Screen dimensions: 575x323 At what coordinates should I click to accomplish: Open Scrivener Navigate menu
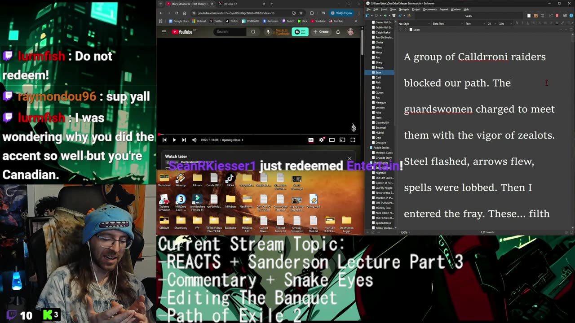tap(404, 9)
